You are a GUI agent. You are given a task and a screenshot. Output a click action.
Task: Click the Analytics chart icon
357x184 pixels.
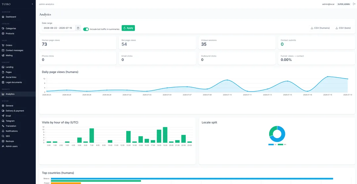[x=3, y=94]
